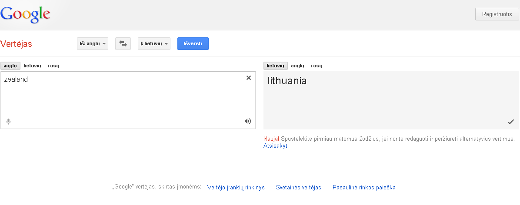Go to Google logo homepage
520x205 pixels.
[x=25, y=15]
